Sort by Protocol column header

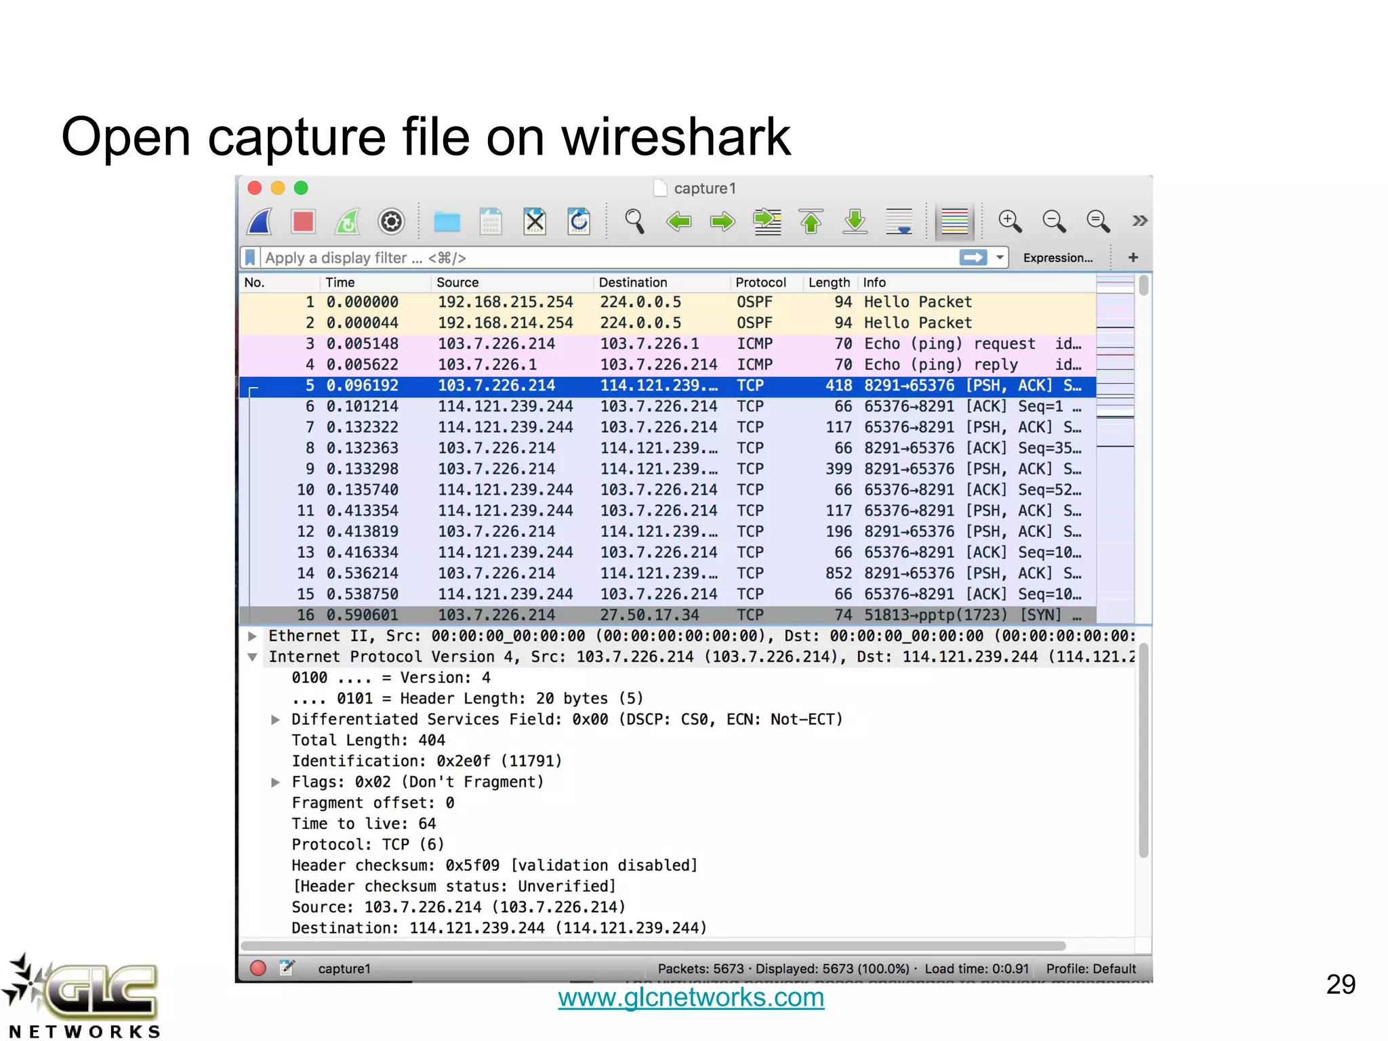point(767,283)
